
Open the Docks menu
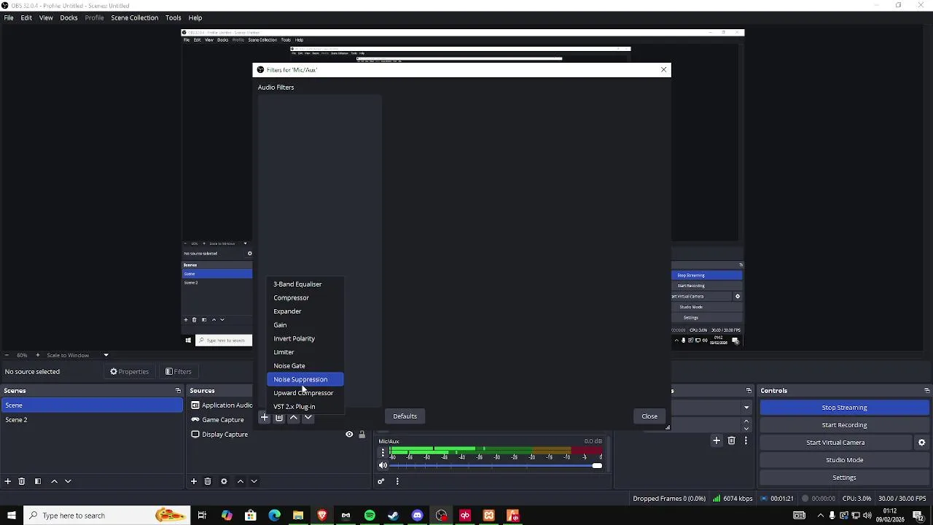[69, 17]
